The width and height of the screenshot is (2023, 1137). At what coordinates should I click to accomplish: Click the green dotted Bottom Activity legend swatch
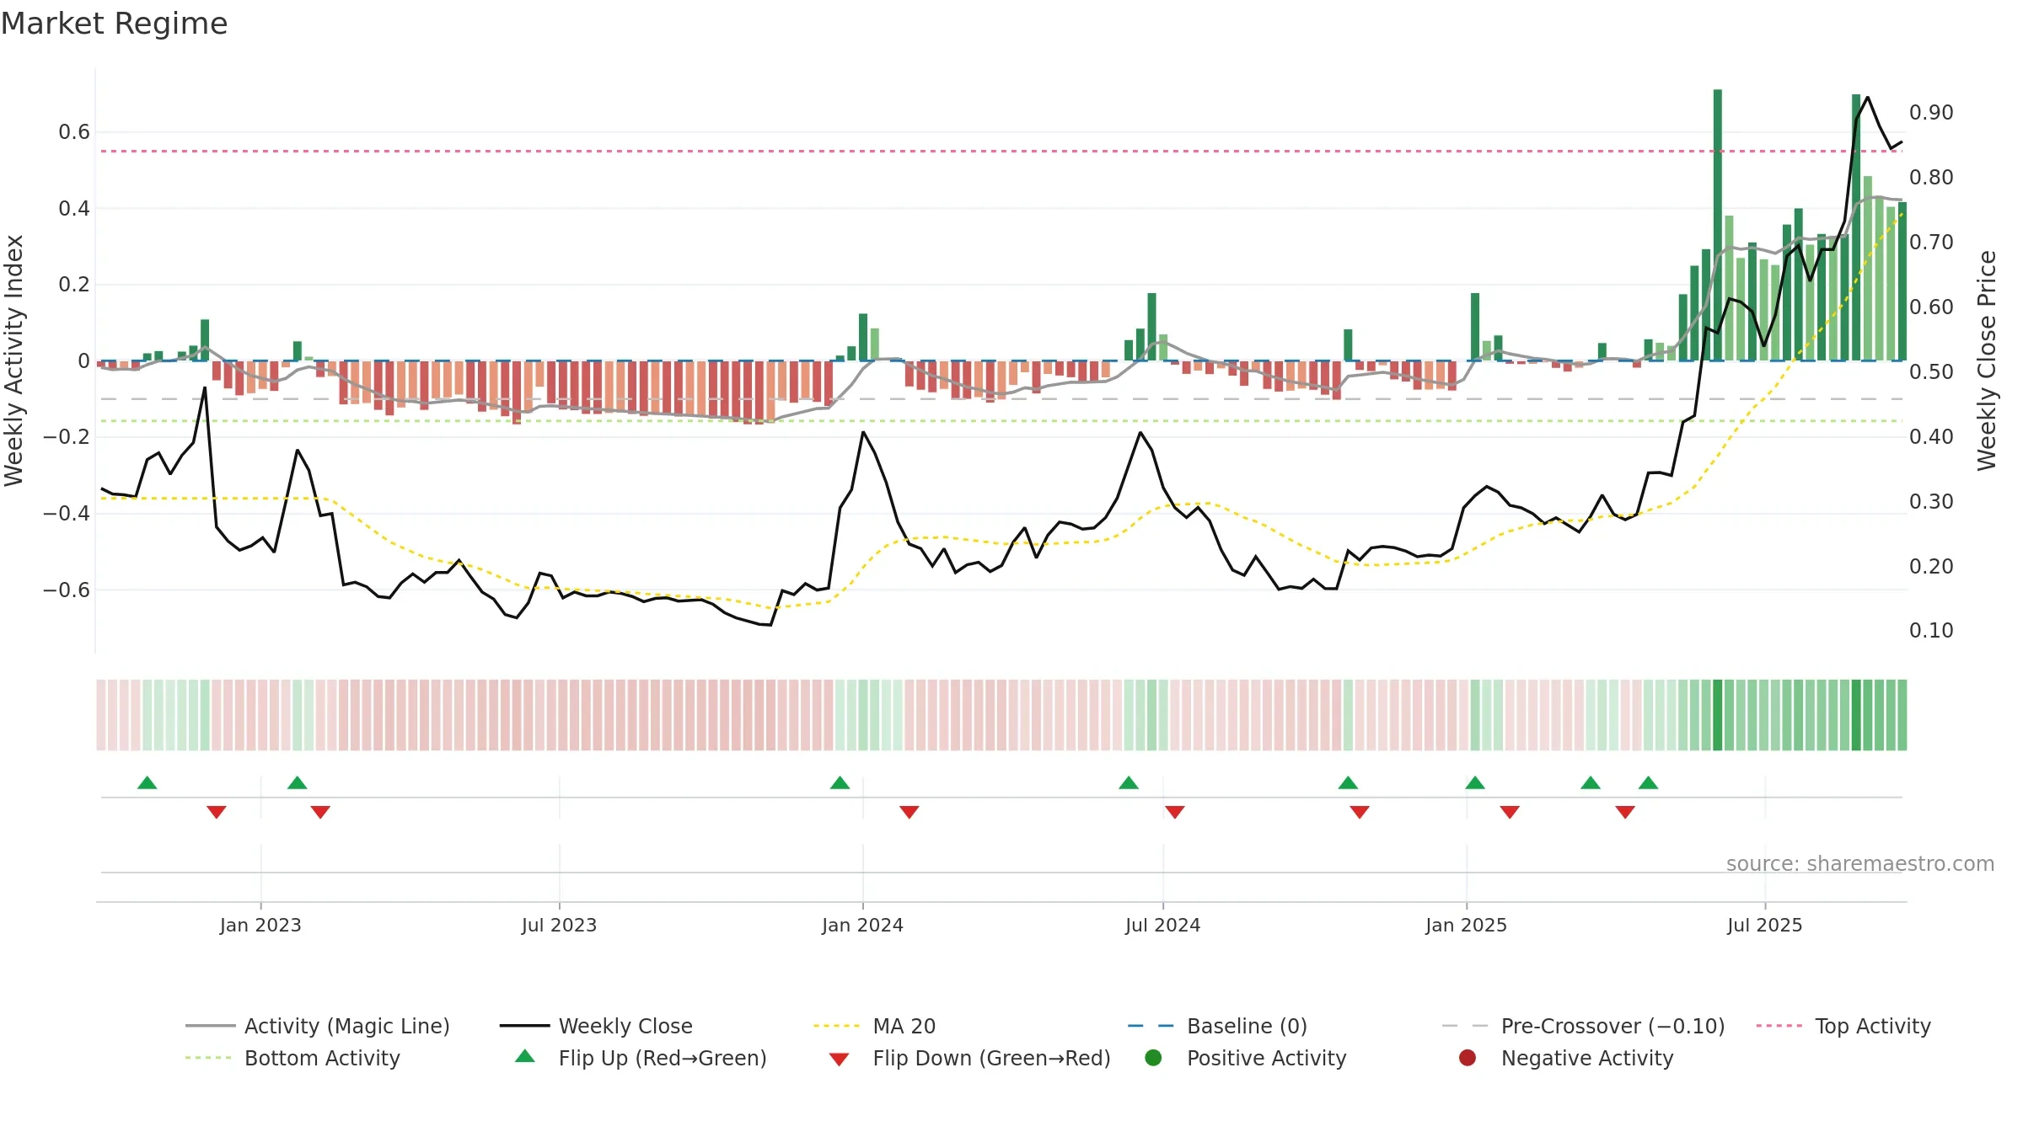tap(208, 1058)
